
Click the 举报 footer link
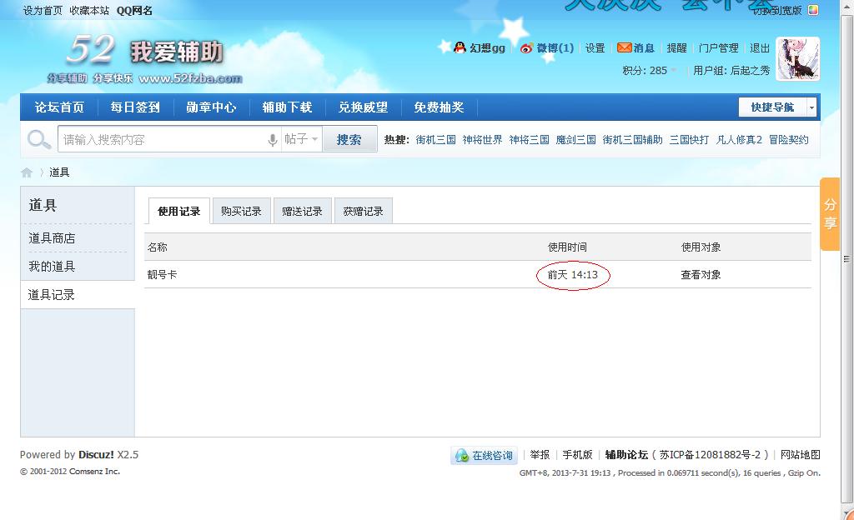tap(540, 455)
